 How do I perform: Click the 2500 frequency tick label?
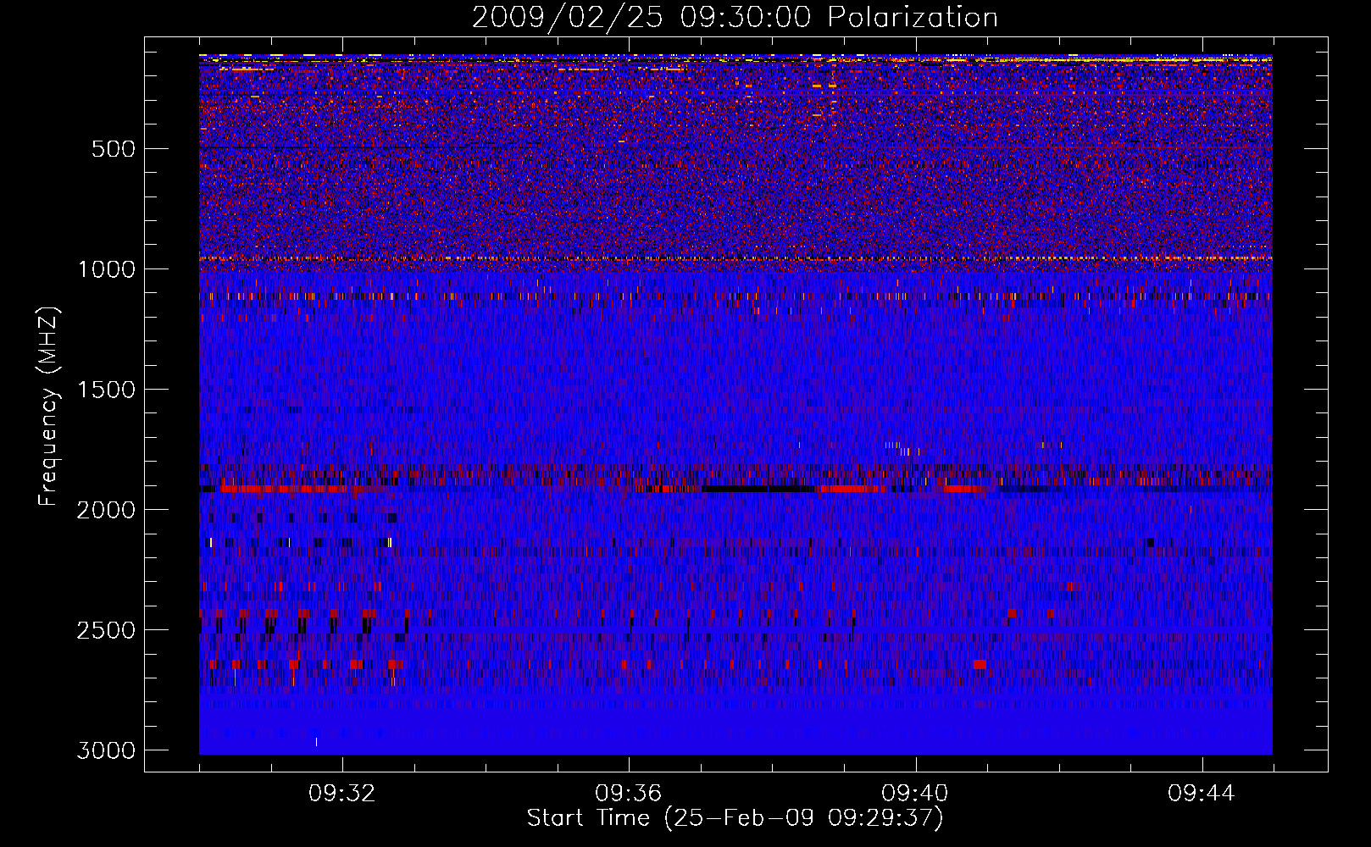pos(106,630)
